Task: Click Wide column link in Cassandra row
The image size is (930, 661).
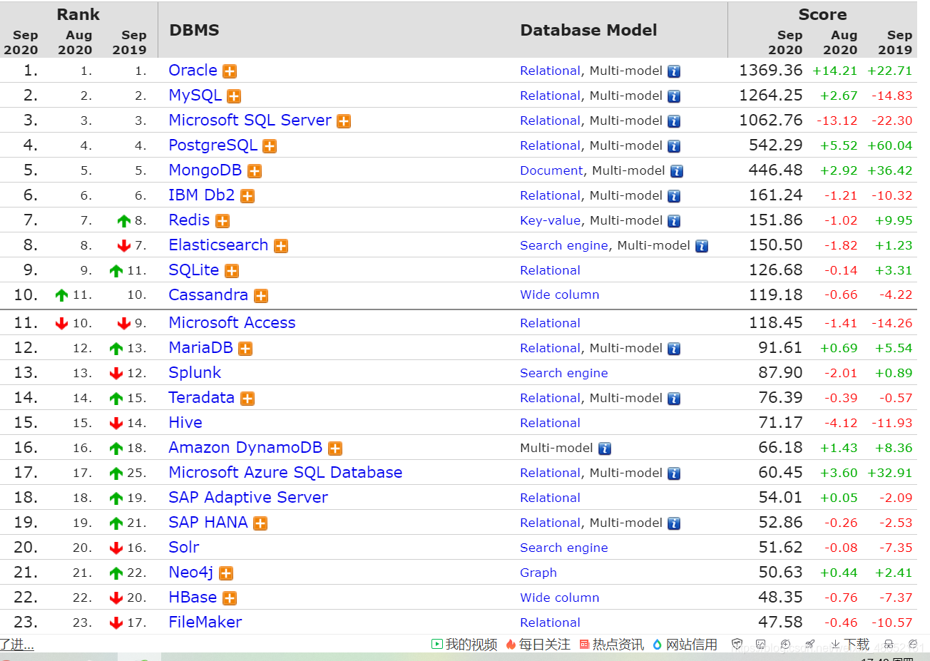Action: (x=560, y=295)
